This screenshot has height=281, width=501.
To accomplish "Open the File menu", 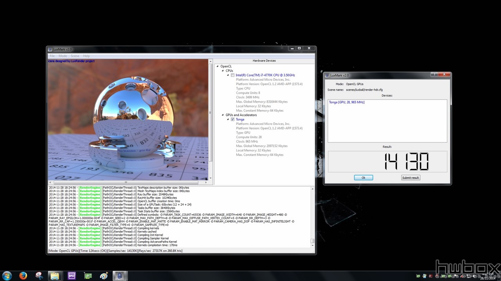I will coord(52,56).
